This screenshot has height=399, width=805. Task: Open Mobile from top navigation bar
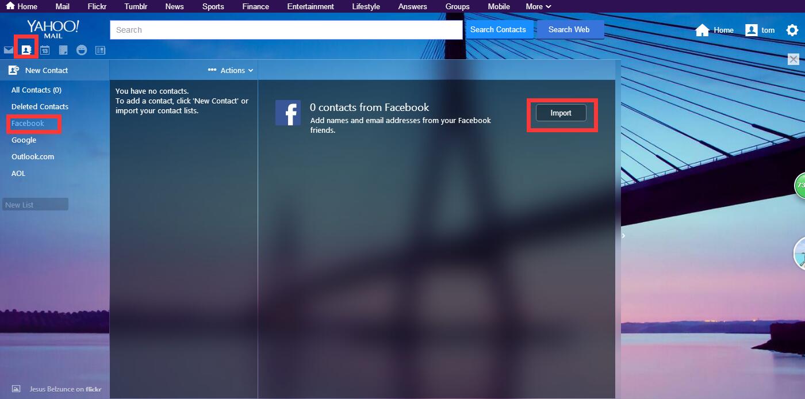499,6
